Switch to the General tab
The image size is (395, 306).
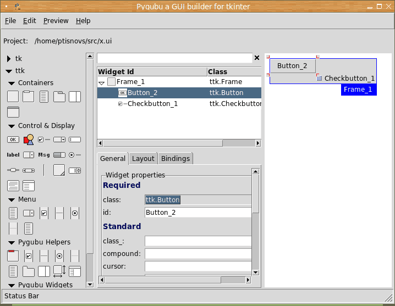point(113,159)
